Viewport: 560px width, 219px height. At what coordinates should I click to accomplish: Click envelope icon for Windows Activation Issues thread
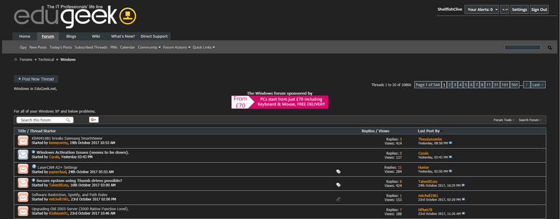click(x=23, y=155)
